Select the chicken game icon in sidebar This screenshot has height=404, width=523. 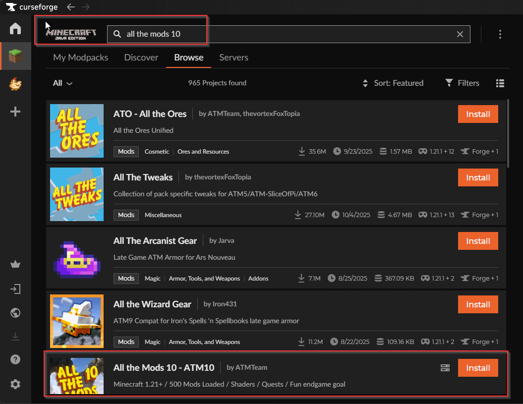[x=15, y=84]
